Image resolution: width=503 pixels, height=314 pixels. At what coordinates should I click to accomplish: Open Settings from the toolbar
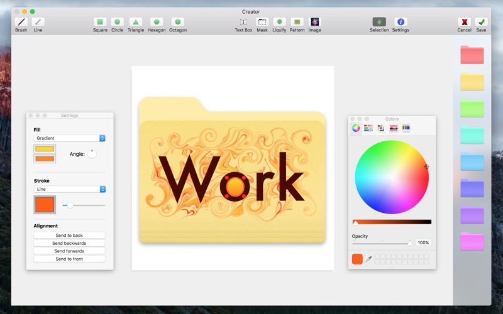401,24
